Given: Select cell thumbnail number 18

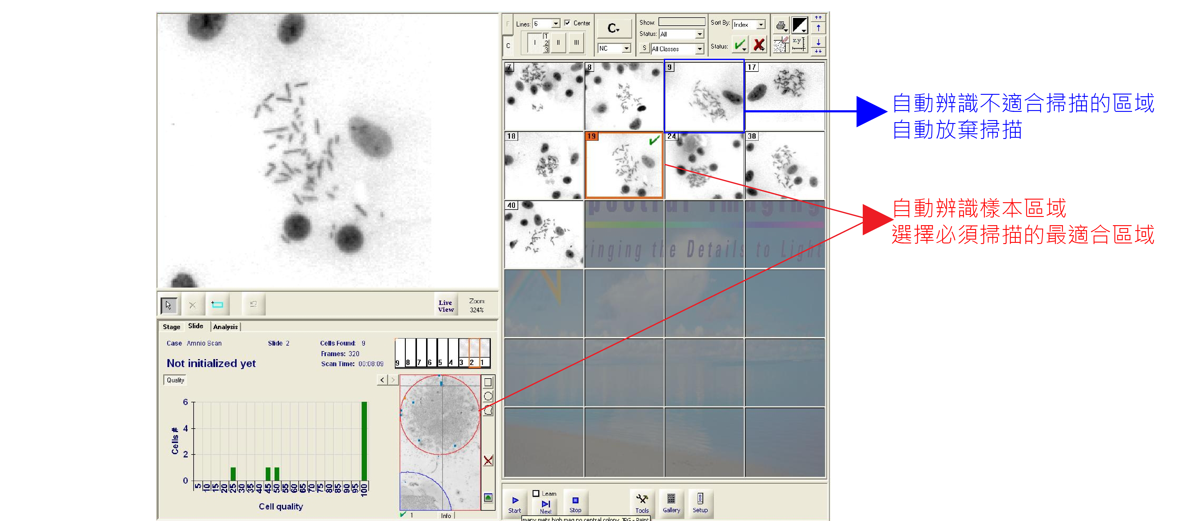Looking at the screenshot, I should click(544, 165).
